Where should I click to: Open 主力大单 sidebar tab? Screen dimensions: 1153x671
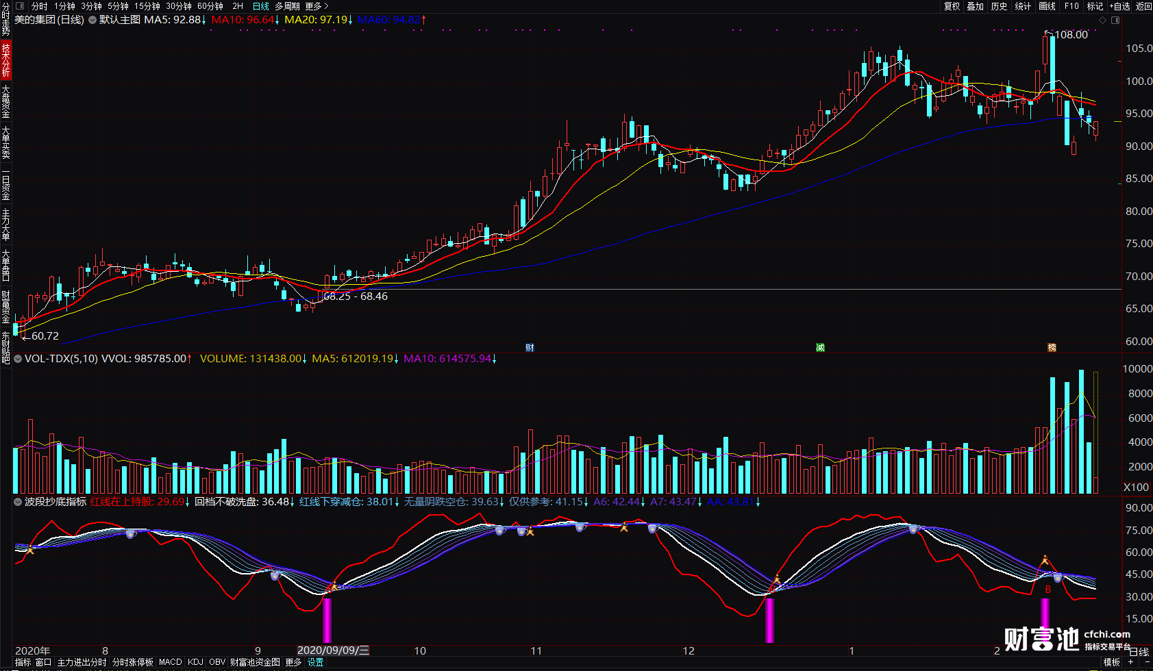pyautogui.click(x=5, y=225)
